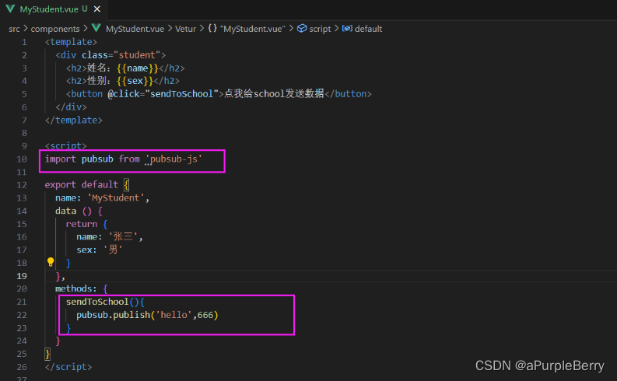Screen dimensions: 617x381
Task: Click line number 19 in gutter
Action: click(x=22, y=276)
